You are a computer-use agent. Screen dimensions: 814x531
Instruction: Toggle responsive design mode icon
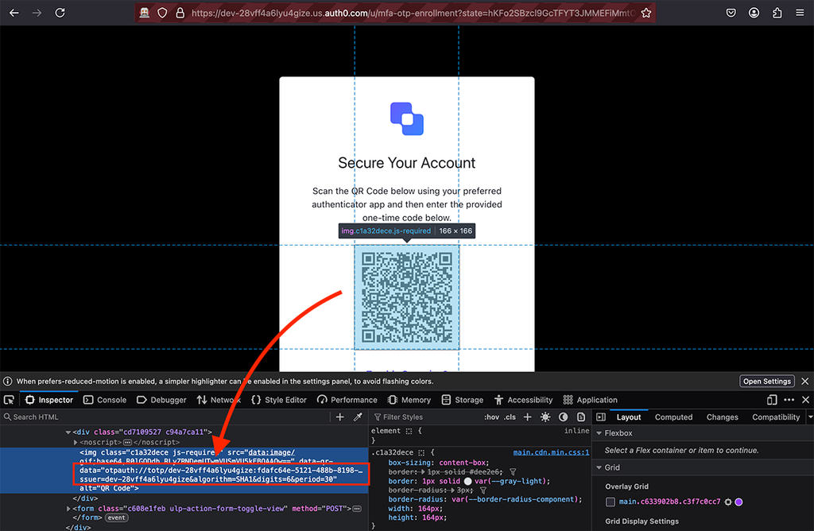point(772,400)
